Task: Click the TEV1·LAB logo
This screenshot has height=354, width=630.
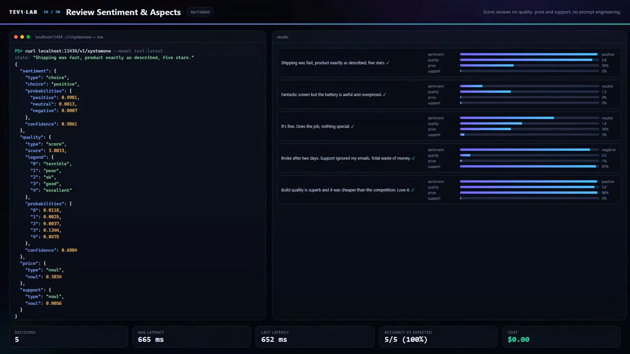Action: (23, 12)
